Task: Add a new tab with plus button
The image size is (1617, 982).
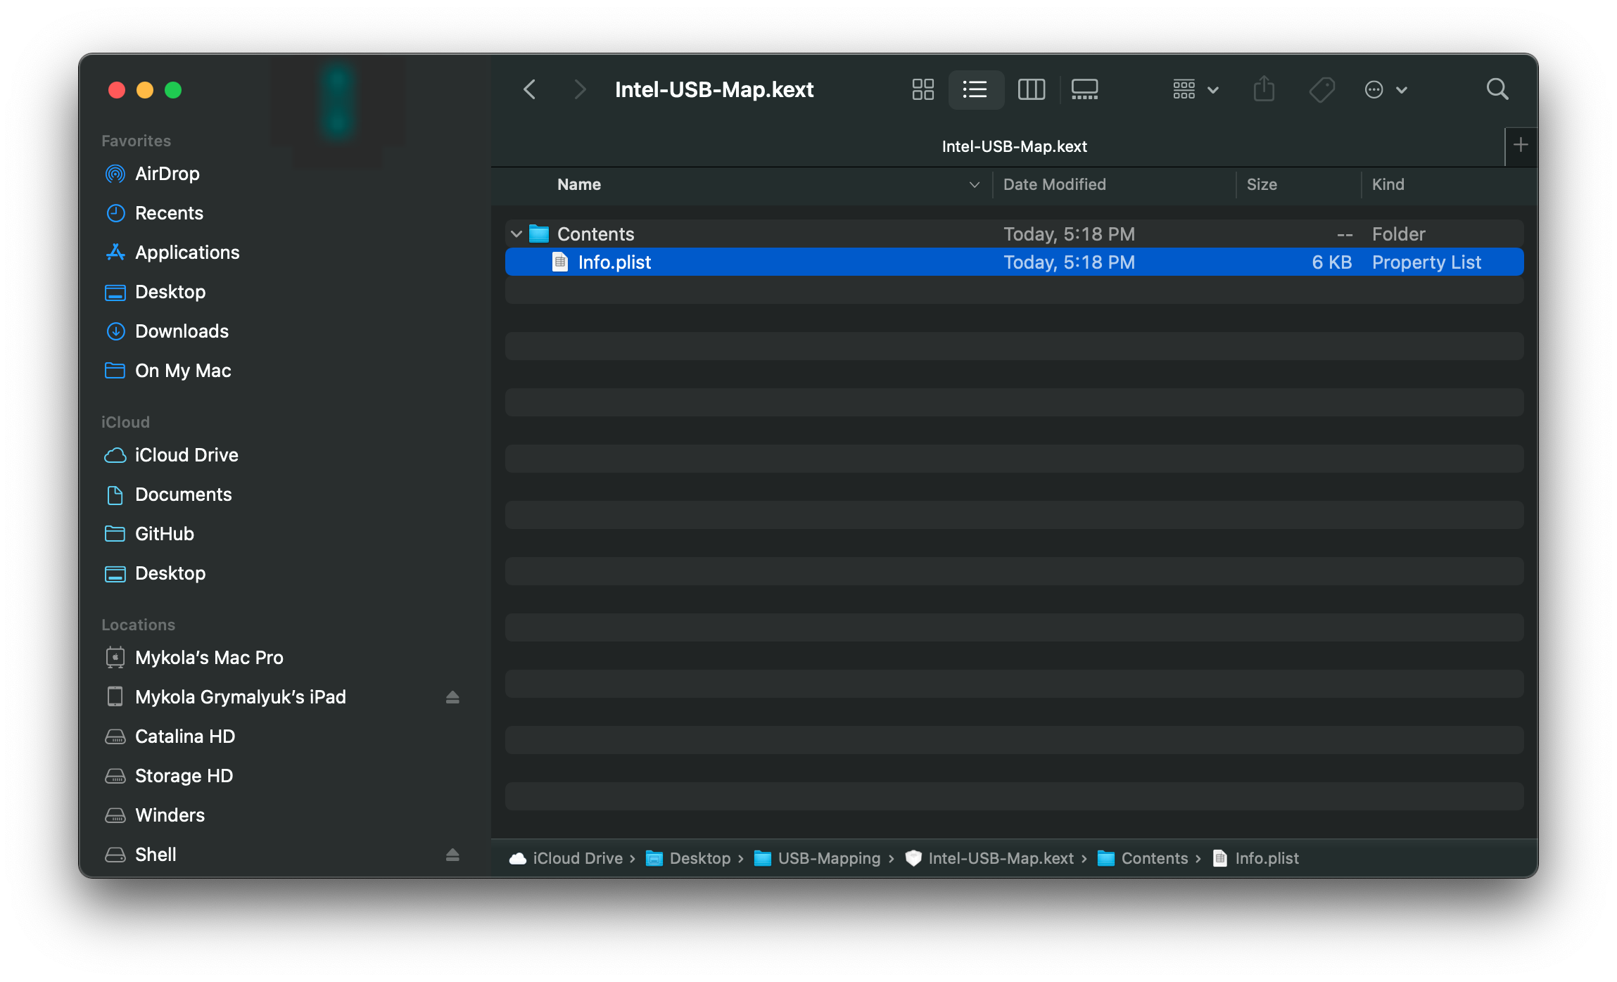Action: (x=1521, y=145)
